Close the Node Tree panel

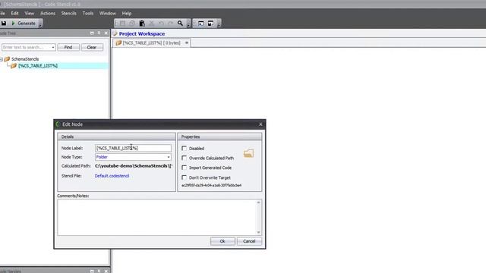pos(106,33)
